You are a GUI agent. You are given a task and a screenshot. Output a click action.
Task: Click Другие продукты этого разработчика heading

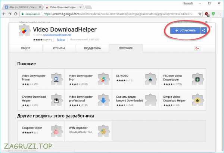coord(56,116)
